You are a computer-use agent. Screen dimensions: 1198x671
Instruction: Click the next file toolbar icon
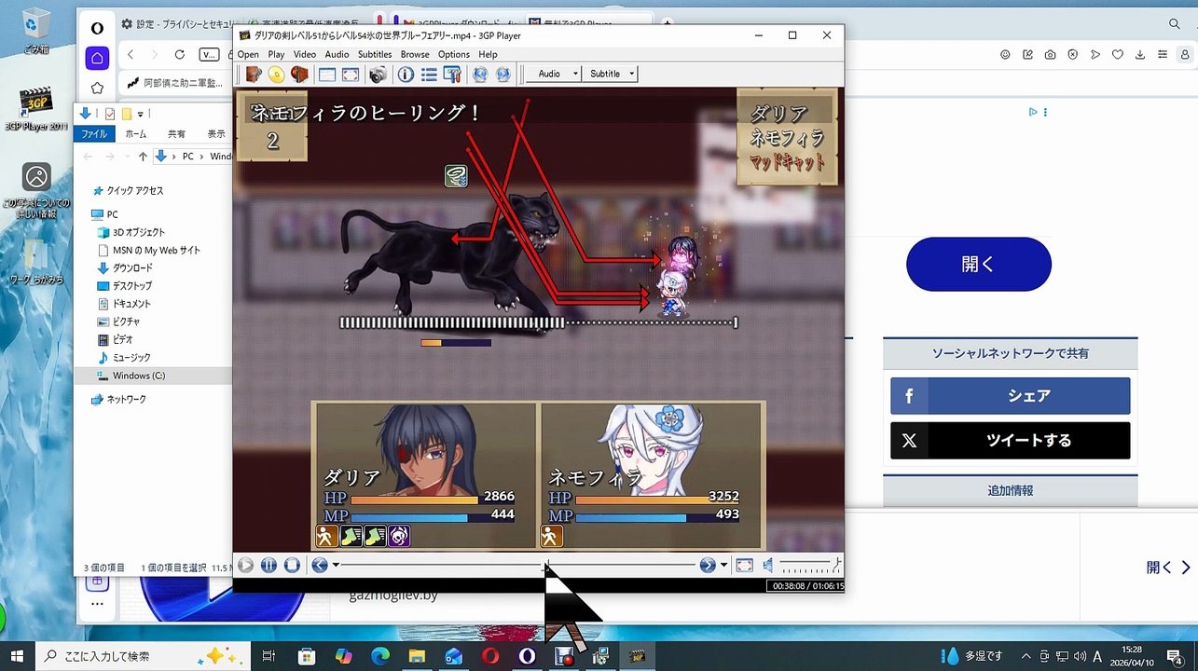pos(503,74)
